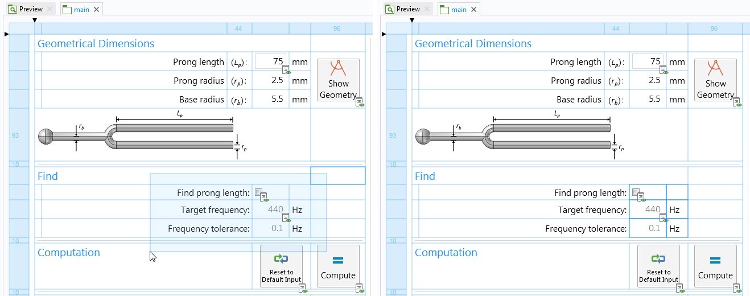Click the Compute button in left form
This screenshot has width=750, height=296.
coord(338,266)
